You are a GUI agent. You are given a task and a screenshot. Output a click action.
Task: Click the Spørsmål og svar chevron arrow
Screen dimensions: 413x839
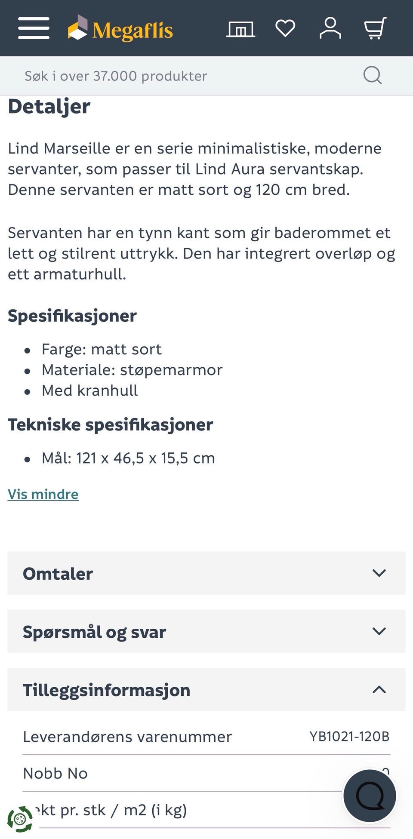[379, 631]
